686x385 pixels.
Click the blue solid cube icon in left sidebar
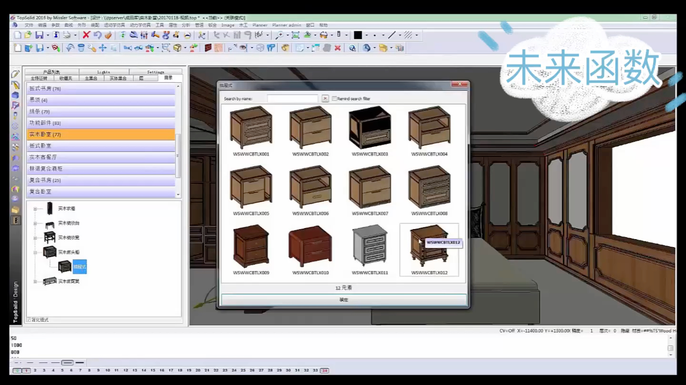coord(15,95)
